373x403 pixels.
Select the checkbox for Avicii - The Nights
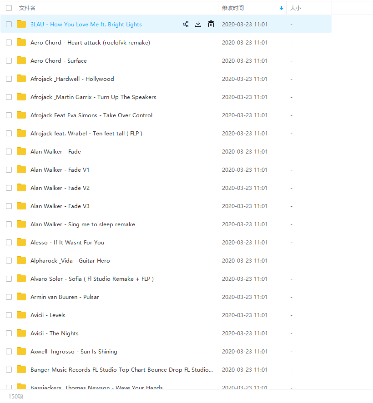(9, 333)
